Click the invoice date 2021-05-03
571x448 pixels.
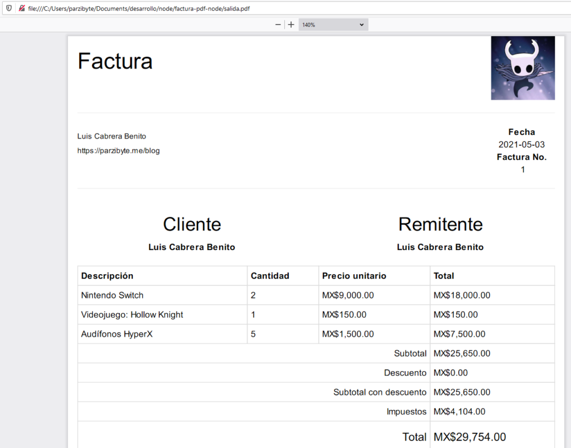pos(521,145)
